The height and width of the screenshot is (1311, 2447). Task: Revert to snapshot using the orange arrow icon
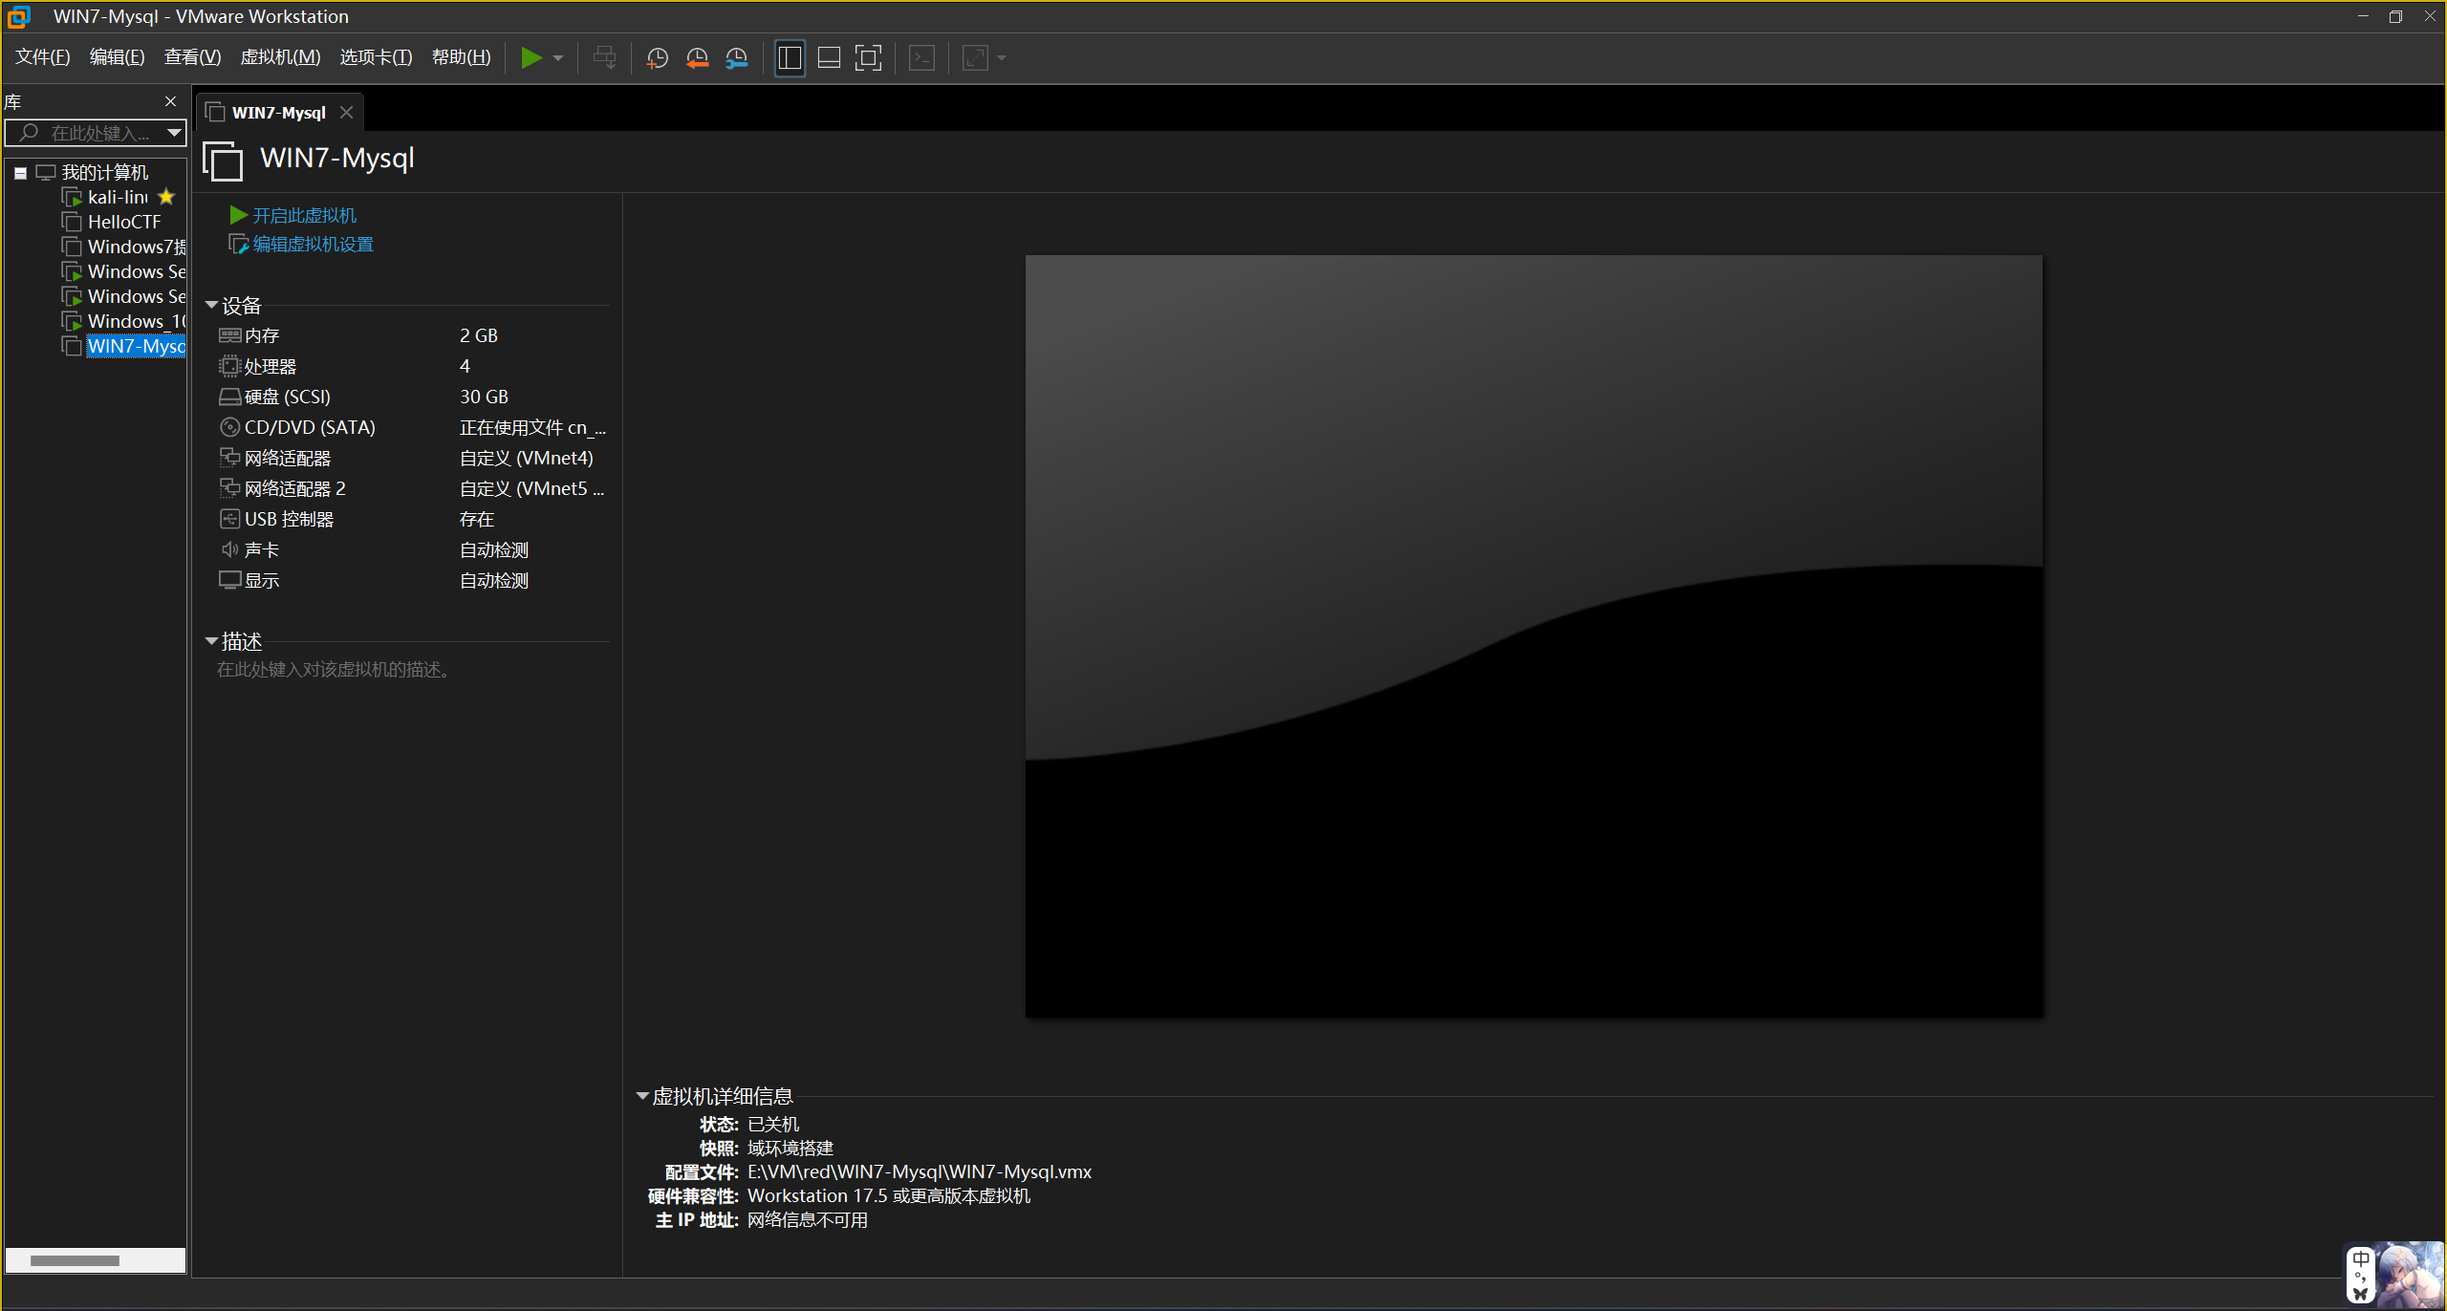point(697,58)
